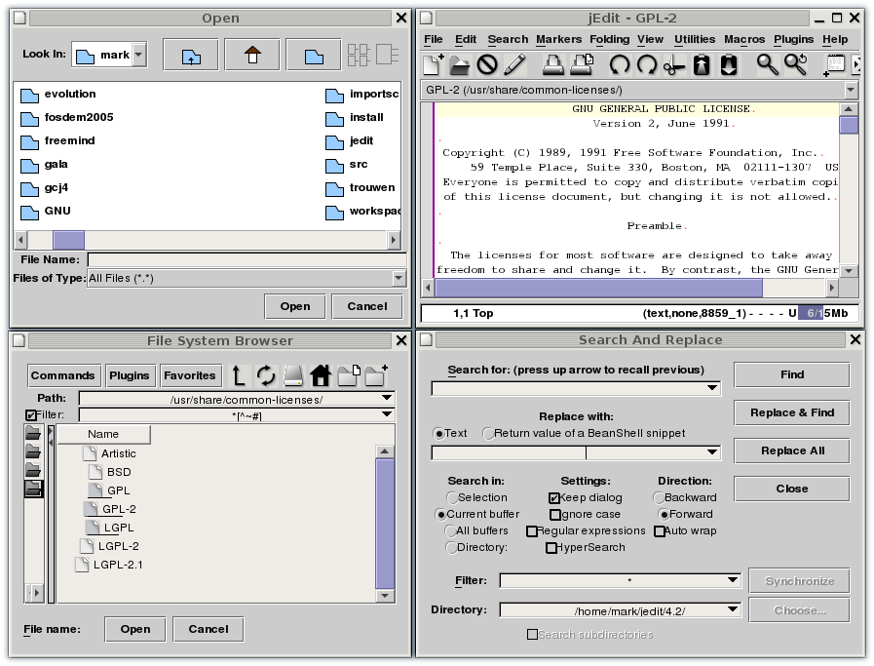Click the Home icon in Open dialog

(x=252, y=55)
